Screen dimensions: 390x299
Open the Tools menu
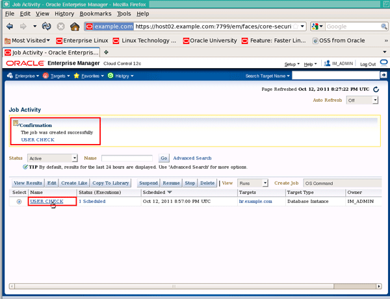124,14
